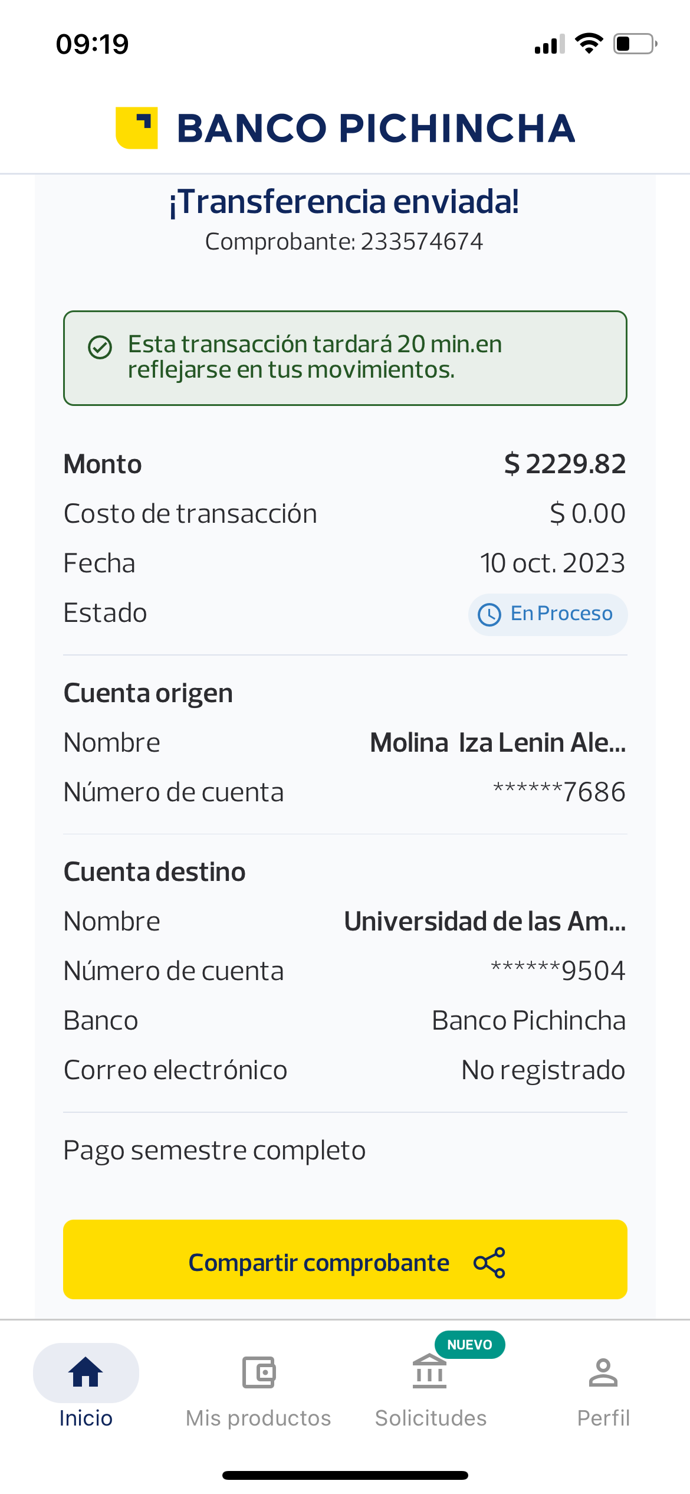Screen dimensions: 690x1494
Task: Tap the Mis productos wallet icon
Action: click(x=259, y=1372)
